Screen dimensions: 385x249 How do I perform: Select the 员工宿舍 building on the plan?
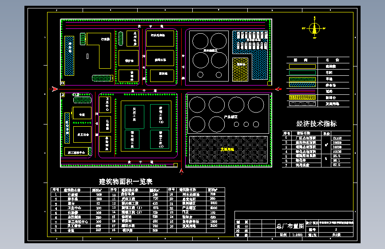pyautogui.click(x=82, y=134)
